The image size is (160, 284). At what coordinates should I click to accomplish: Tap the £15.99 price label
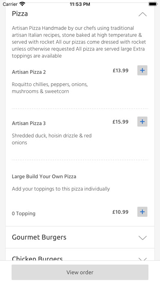120,122
